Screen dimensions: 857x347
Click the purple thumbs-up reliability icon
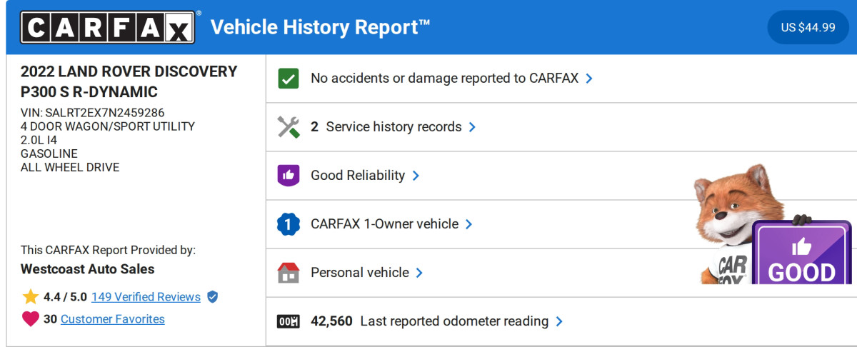288,176
